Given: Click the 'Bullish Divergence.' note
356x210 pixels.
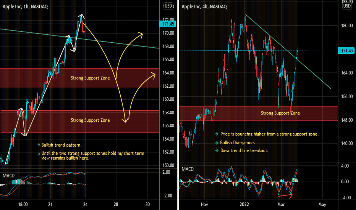Looking at the screenshot, I should [x=238, y=143].
